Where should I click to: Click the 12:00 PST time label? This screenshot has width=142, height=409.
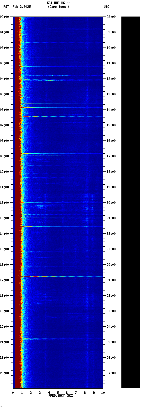click(4, 203)
